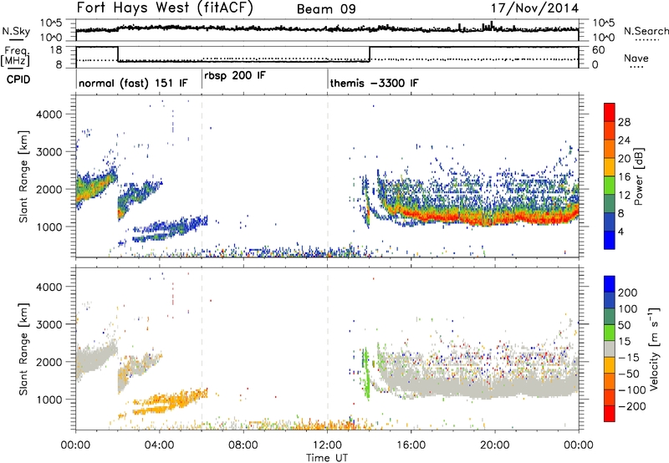Click the gray segment of the Velocity colorbar
The image size is (669, 463).
610,349
